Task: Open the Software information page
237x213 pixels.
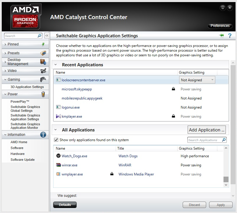Action: coord(17,148)
